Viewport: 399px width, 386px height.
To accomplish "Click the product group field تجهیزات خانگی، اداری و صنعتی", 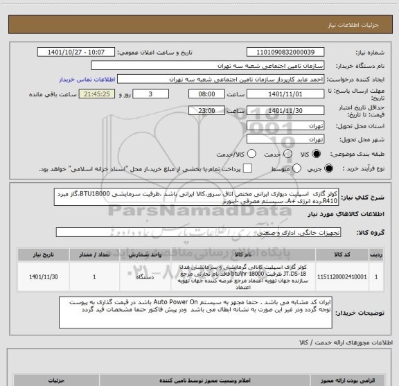I will [x=198, y=232].
